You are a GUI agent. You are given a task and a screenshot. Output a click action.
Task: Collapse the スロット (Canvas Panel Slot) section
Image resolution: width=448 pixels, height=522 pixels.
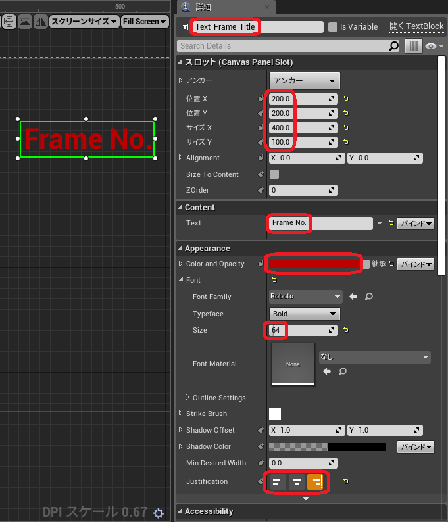pyautogui.click(x=180, y=62)
